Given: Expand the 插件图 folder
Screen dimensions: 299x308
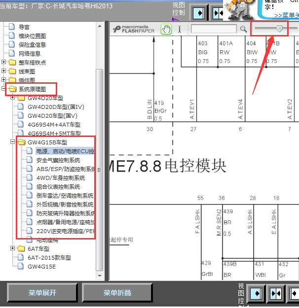Looking at the screenshot, I should coord(3,79).
